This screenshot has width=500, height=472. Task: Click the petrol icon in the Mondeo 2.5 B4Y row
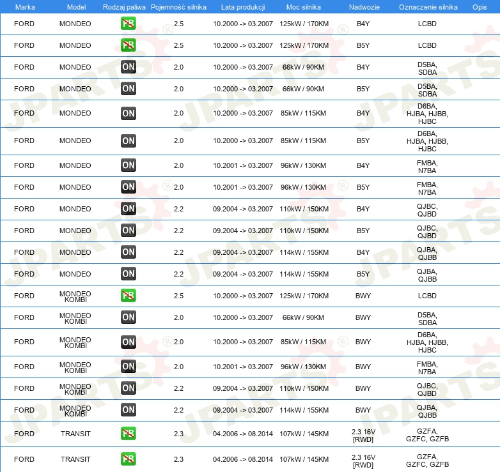point(128,24)
